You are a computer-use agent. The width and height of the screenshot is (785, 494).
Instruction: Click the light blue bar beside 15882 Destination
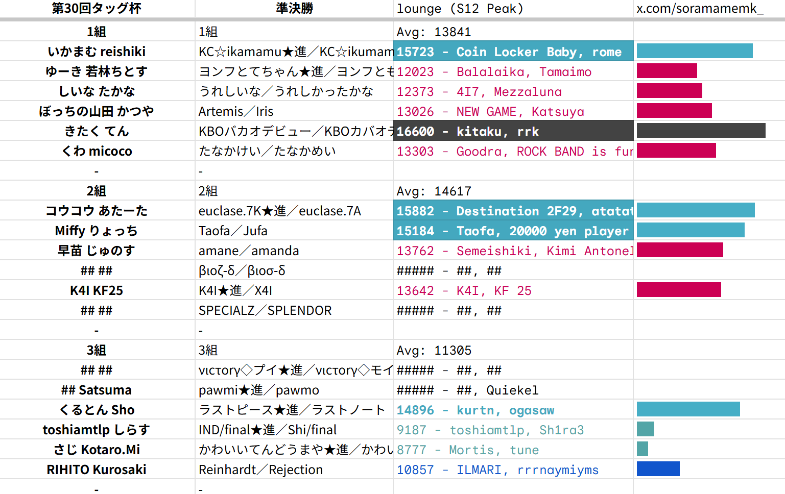pos(696,210)
